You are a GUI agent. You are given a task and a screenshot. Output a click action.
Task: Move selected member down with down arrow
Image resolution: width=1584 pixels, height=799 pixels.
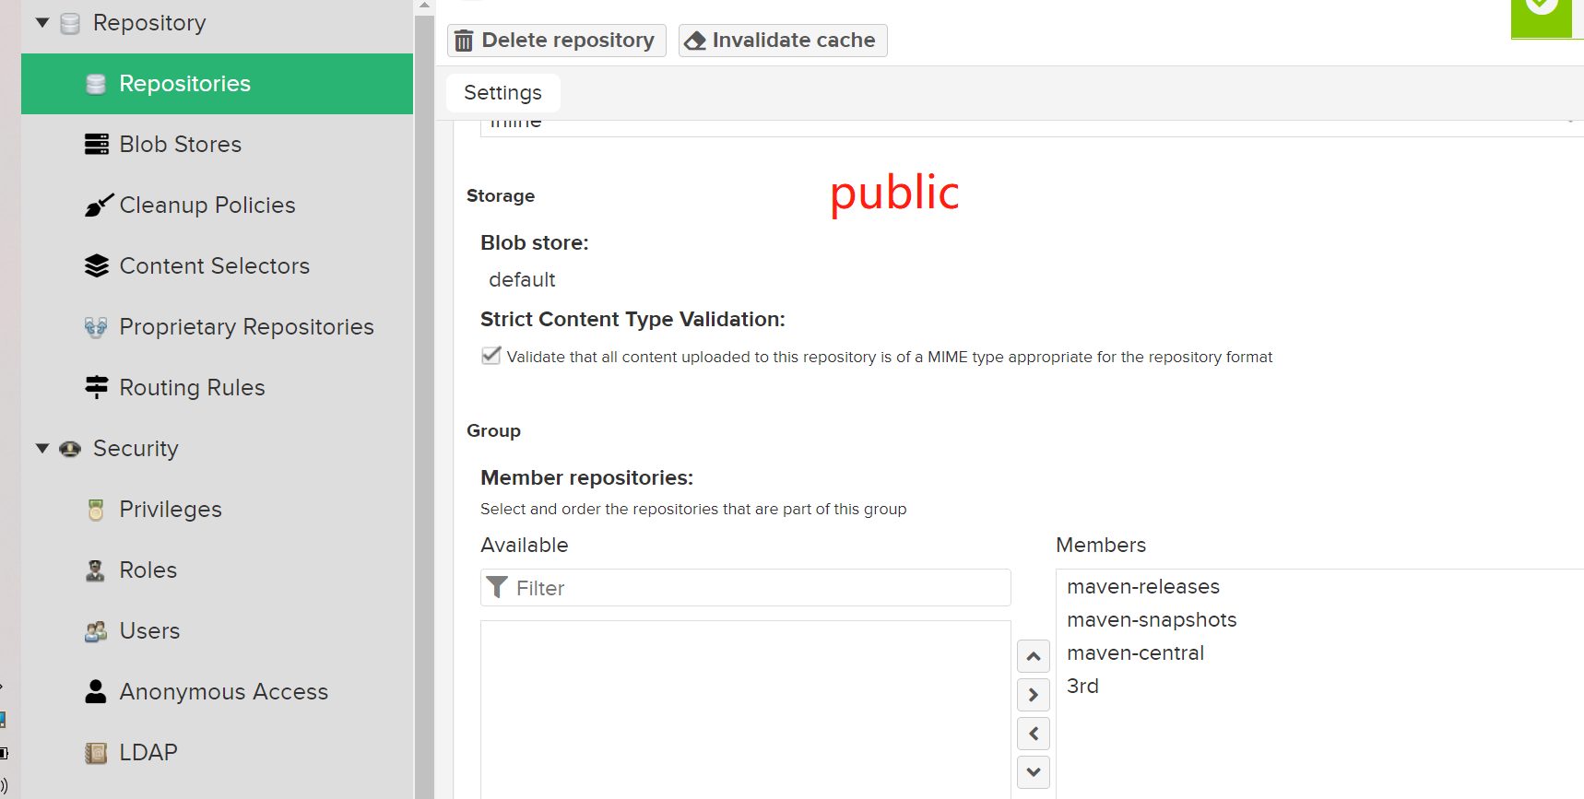coord(1034,772)
